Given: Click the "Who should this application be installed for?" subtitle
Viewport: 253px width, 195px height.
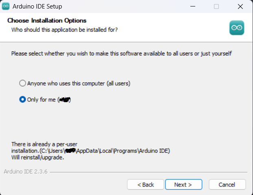Looking at the screenshot, I should pos(65,30).
